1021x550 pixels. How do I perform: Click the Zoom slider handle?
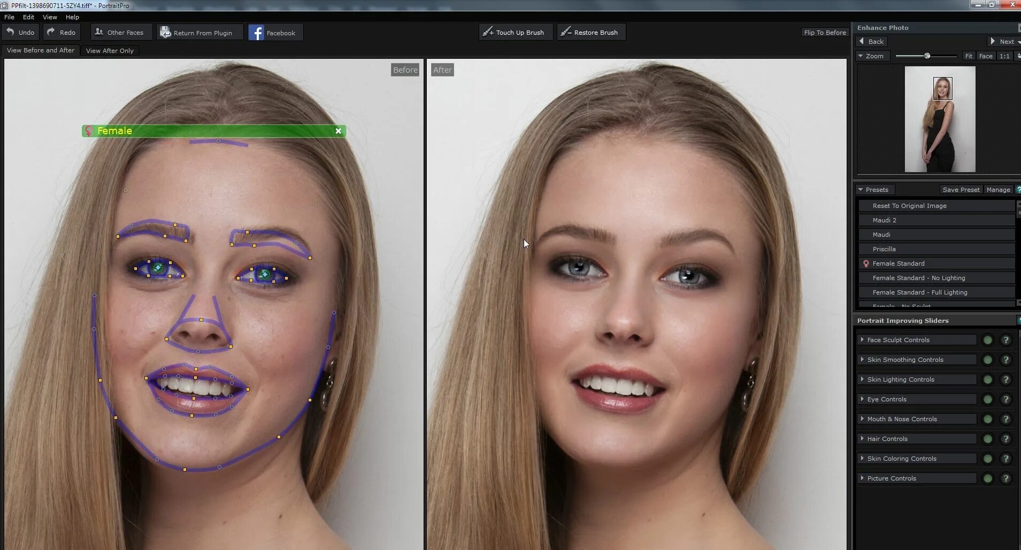(927, 56)
